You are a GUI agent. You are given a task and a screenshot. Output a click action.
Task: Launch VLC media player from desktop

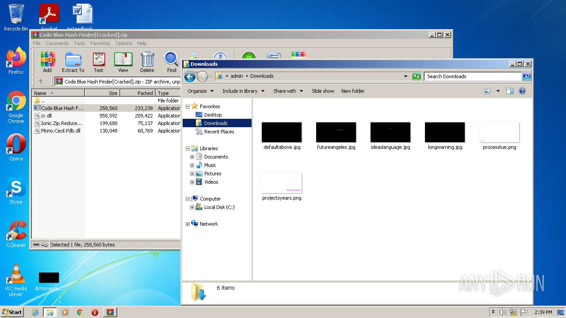tap(16, 280)
